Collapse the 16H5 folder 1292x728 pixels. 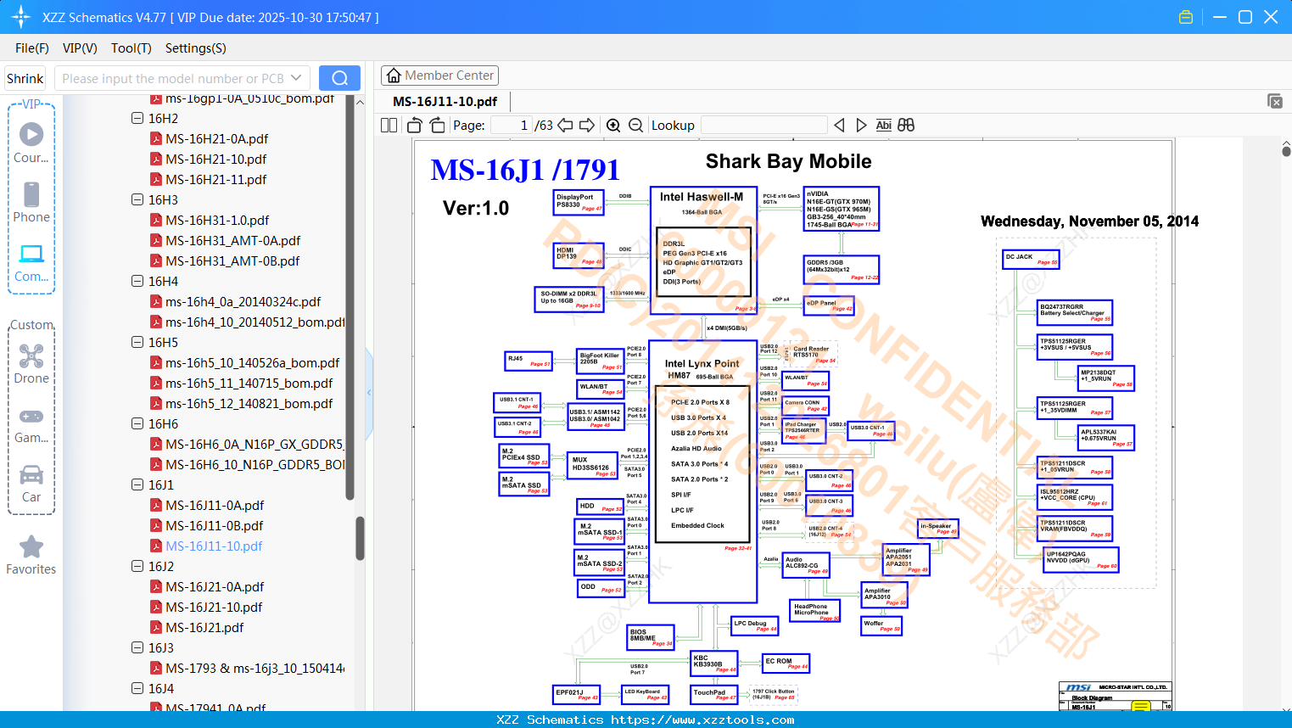[137, 342]
